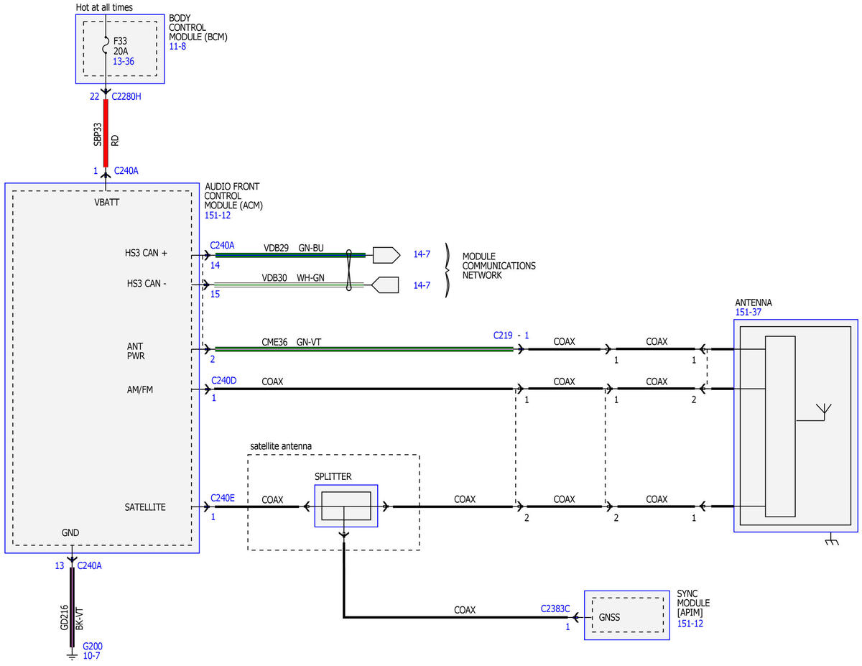Image resolution: width=862 pixels, height=666 pixels.
Task: Open connector C2383C reference
Action: tap(555, 609)
